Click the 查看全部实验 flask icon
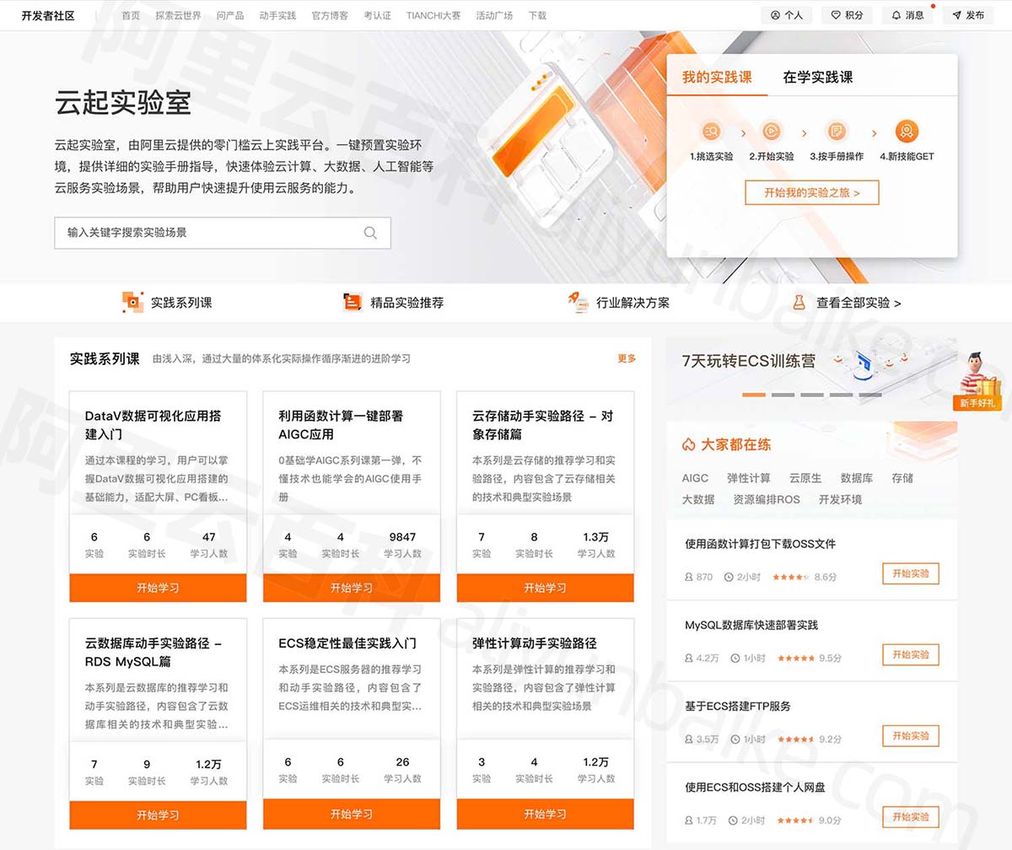1012x850 pixels. click(x=799, y=302)
